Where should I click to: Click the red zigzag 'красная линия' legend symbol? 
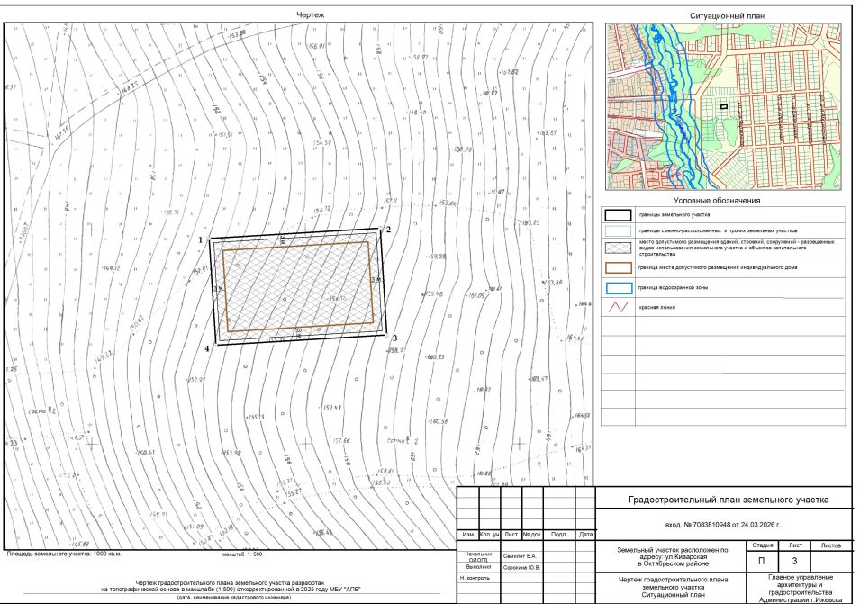pos(618,308)
